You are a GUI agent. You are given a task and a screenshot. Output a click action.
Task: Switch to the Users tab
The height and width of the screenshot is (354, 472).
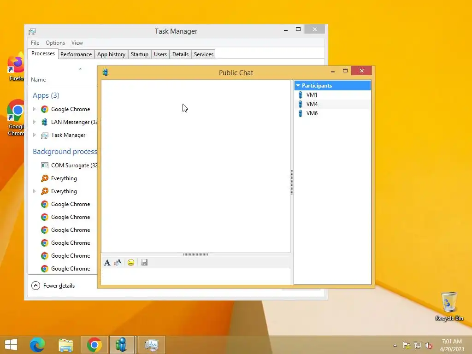(160, 54)
